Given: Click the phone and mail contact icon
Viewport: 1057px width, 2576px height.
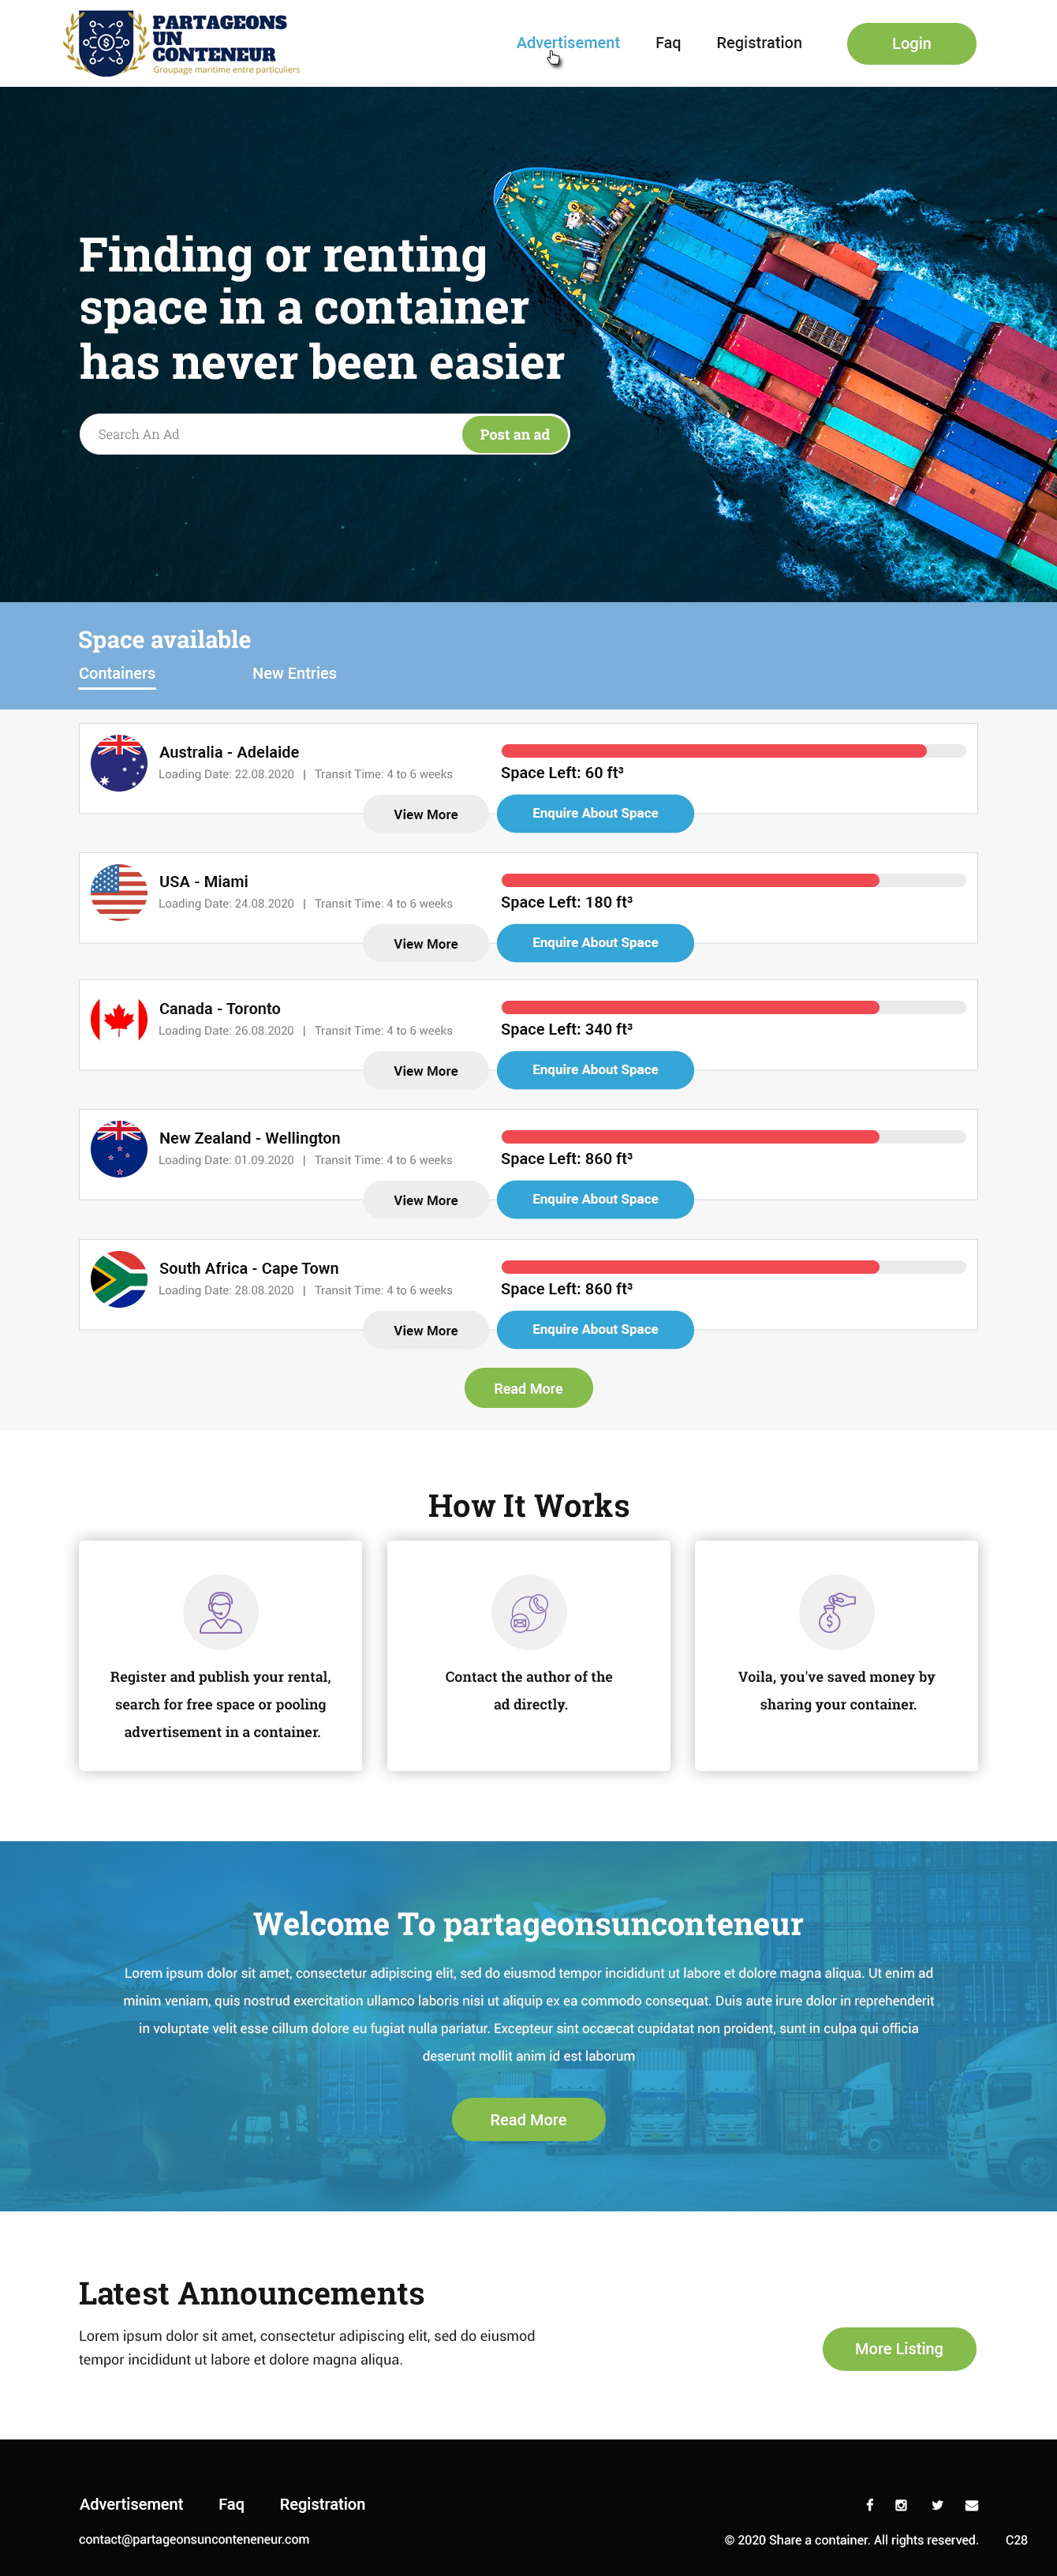Looking at the screenshot, I should coord(528,1611).
